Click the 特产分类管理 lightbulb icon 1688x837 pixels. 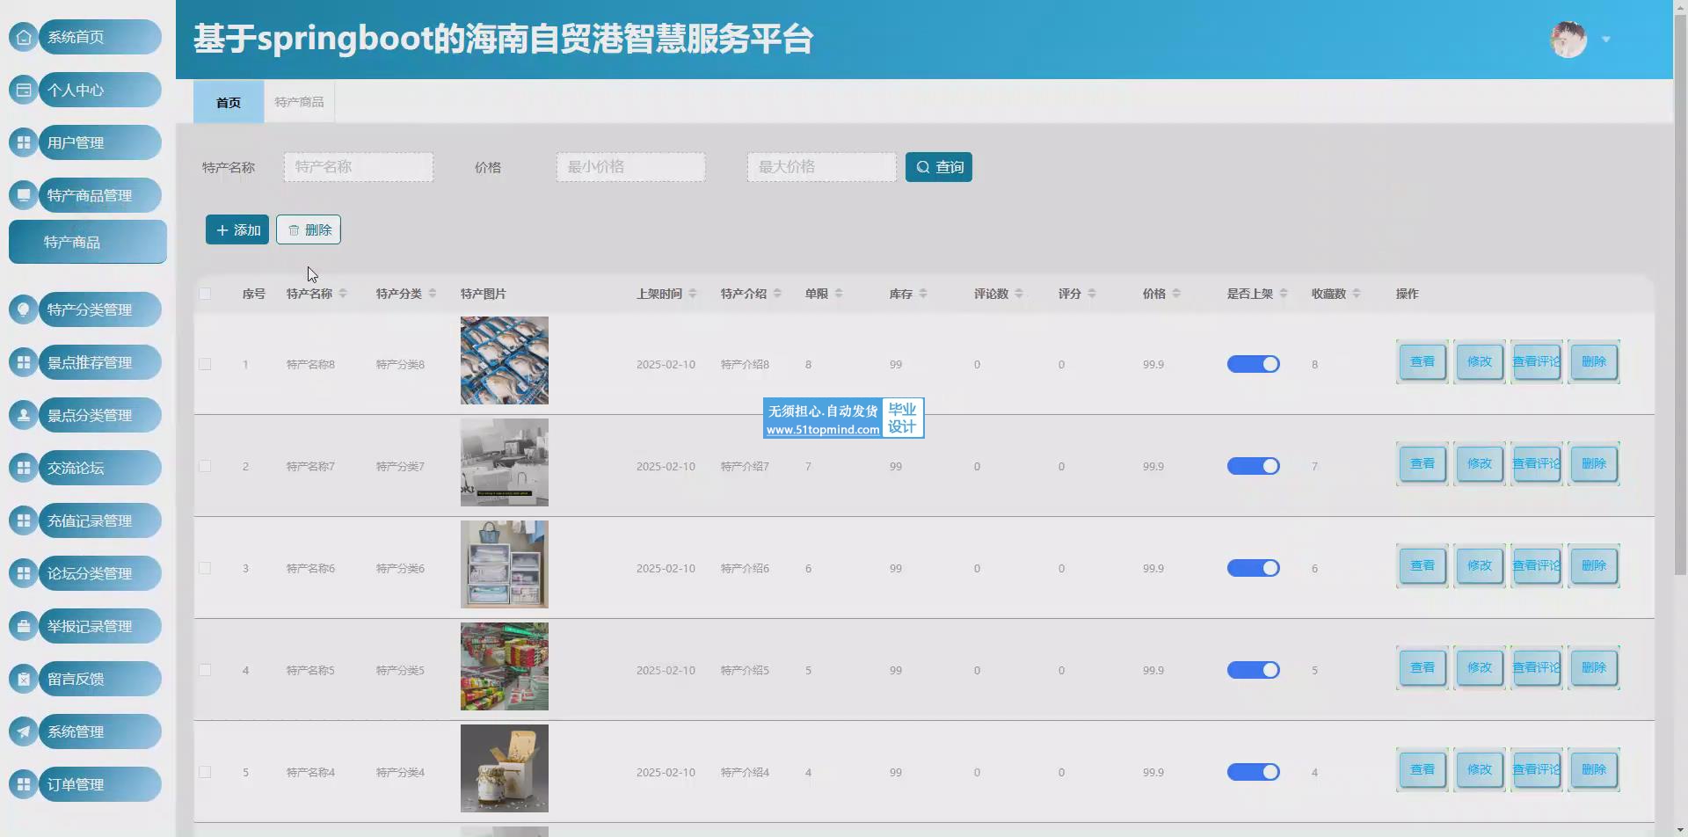click(x=24, y=309)
